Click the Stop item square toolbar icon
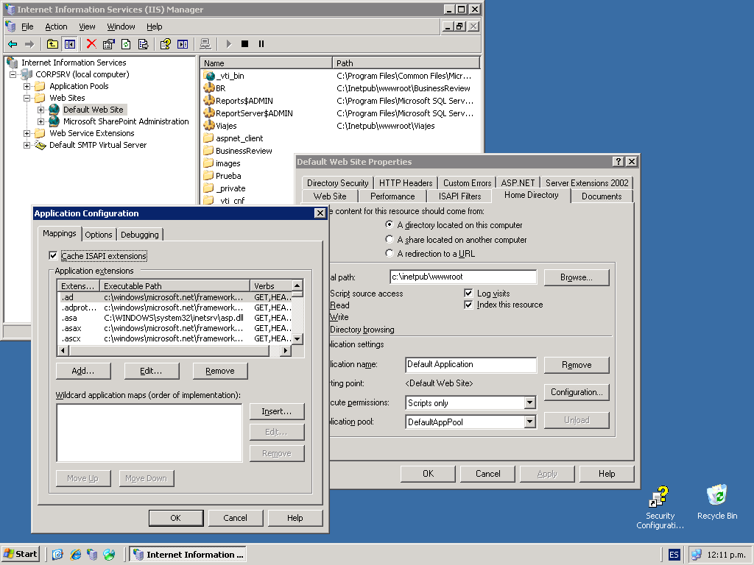This screenshot has width=754, height=565. click(x=244, y=44)
